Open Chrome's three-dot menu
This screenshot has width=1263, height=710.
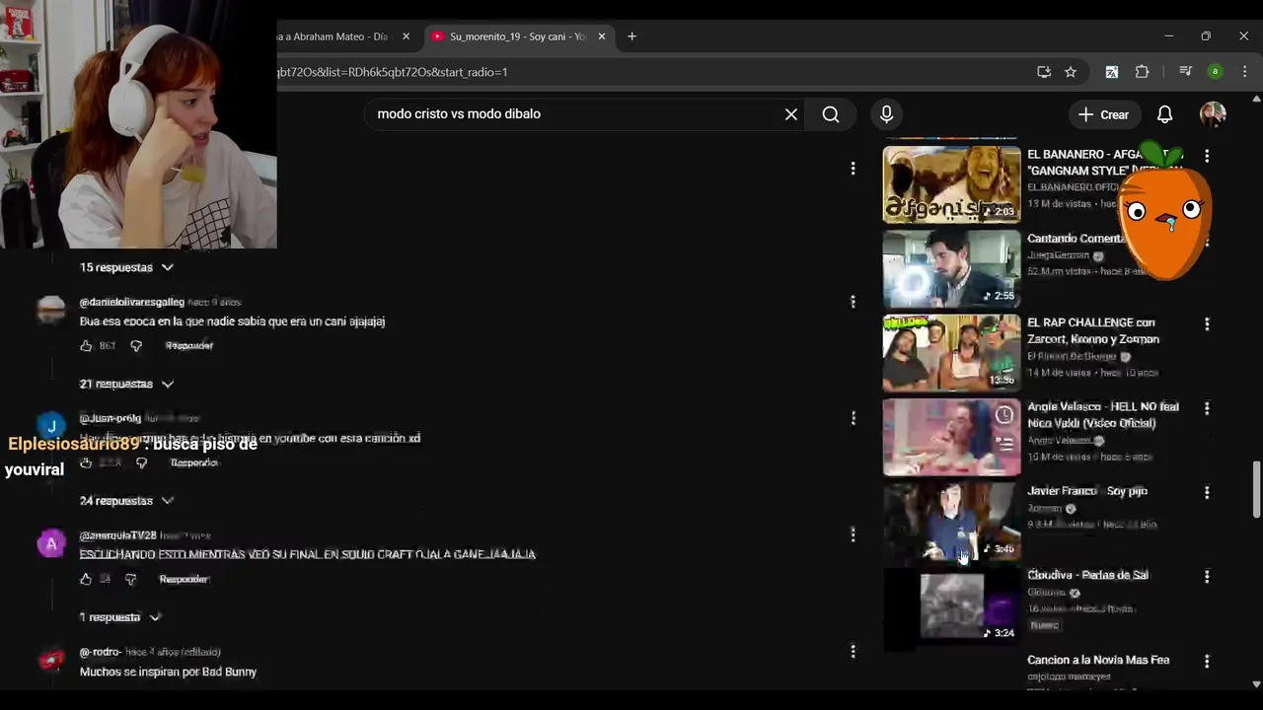(x=1244, y=72)
